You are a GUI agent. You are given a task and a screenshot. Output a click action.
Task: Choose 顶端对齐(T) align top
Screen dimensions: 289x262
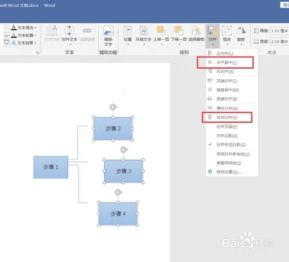click(x=232, y=81)
